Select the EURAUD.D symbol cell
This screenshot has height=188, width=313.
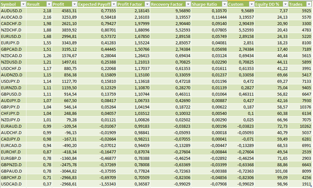(13, 126)
